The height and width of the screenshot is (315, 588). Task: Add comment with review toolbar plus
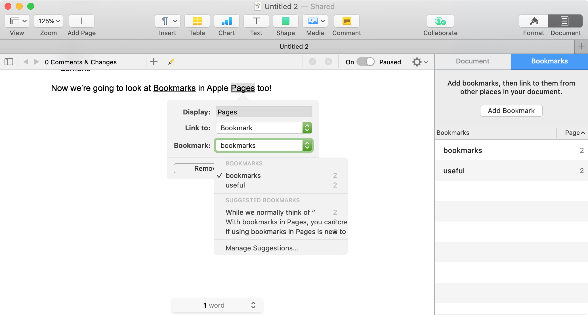point(154,62)
